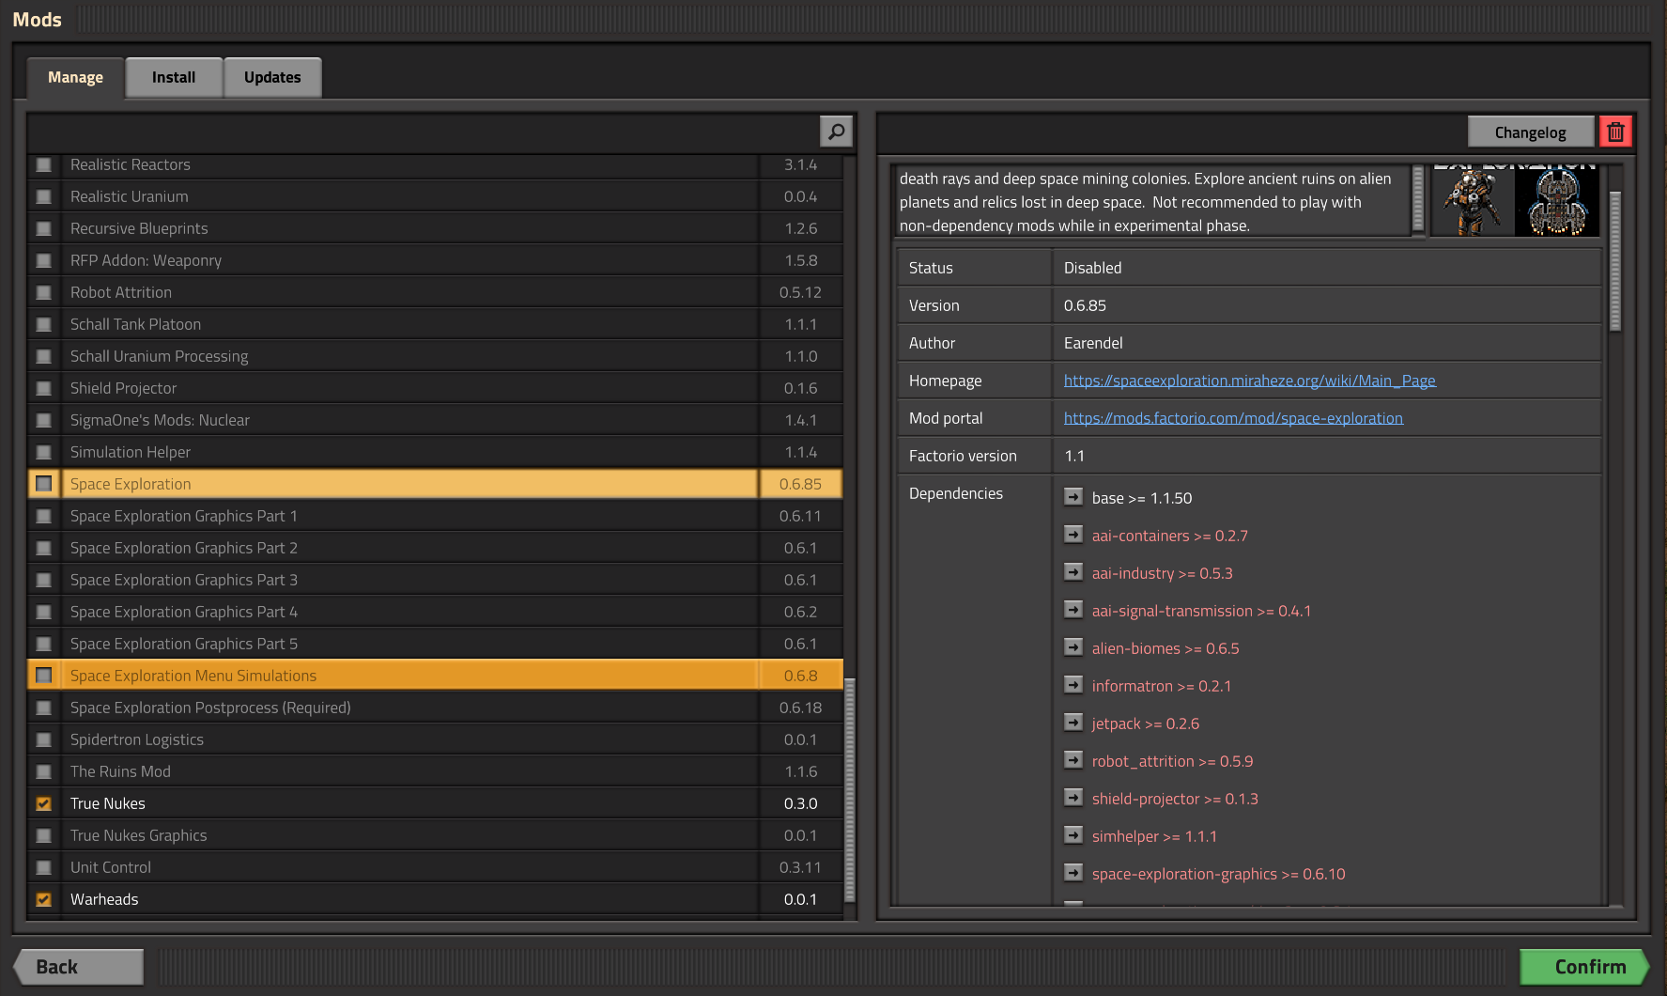Switch to the Manage tab
Screen dimensions: 1667x996
click(75, 78)
